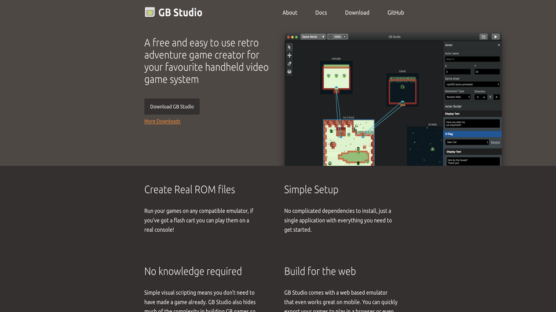Screen dimensions: 556x312
Task: Click the yellow minimize dot in app image
Action: [x=292, y=37]
